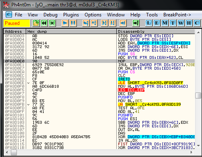Select the DEC EBP instruction
202x157 pixels.
point(126,94)
